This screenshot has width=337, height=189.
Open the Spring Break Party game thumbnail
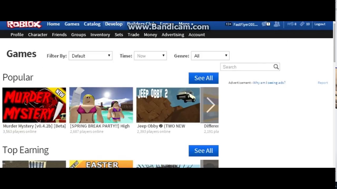[x=101, y=105]
